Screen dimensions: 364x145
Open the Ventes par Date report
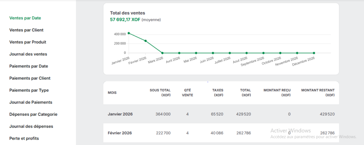(28, 18)
